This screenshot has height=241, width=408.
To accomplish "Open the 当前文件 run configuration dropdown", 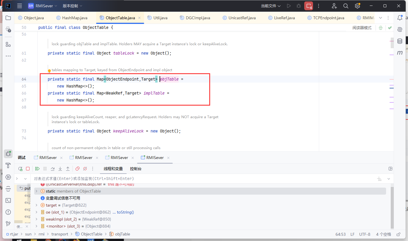I will (271, 6).
